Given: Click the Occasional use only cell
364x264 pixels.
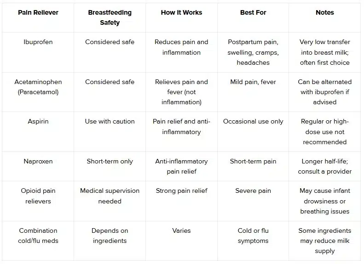Looking at the screenshot, I should [x=253, y=122].
